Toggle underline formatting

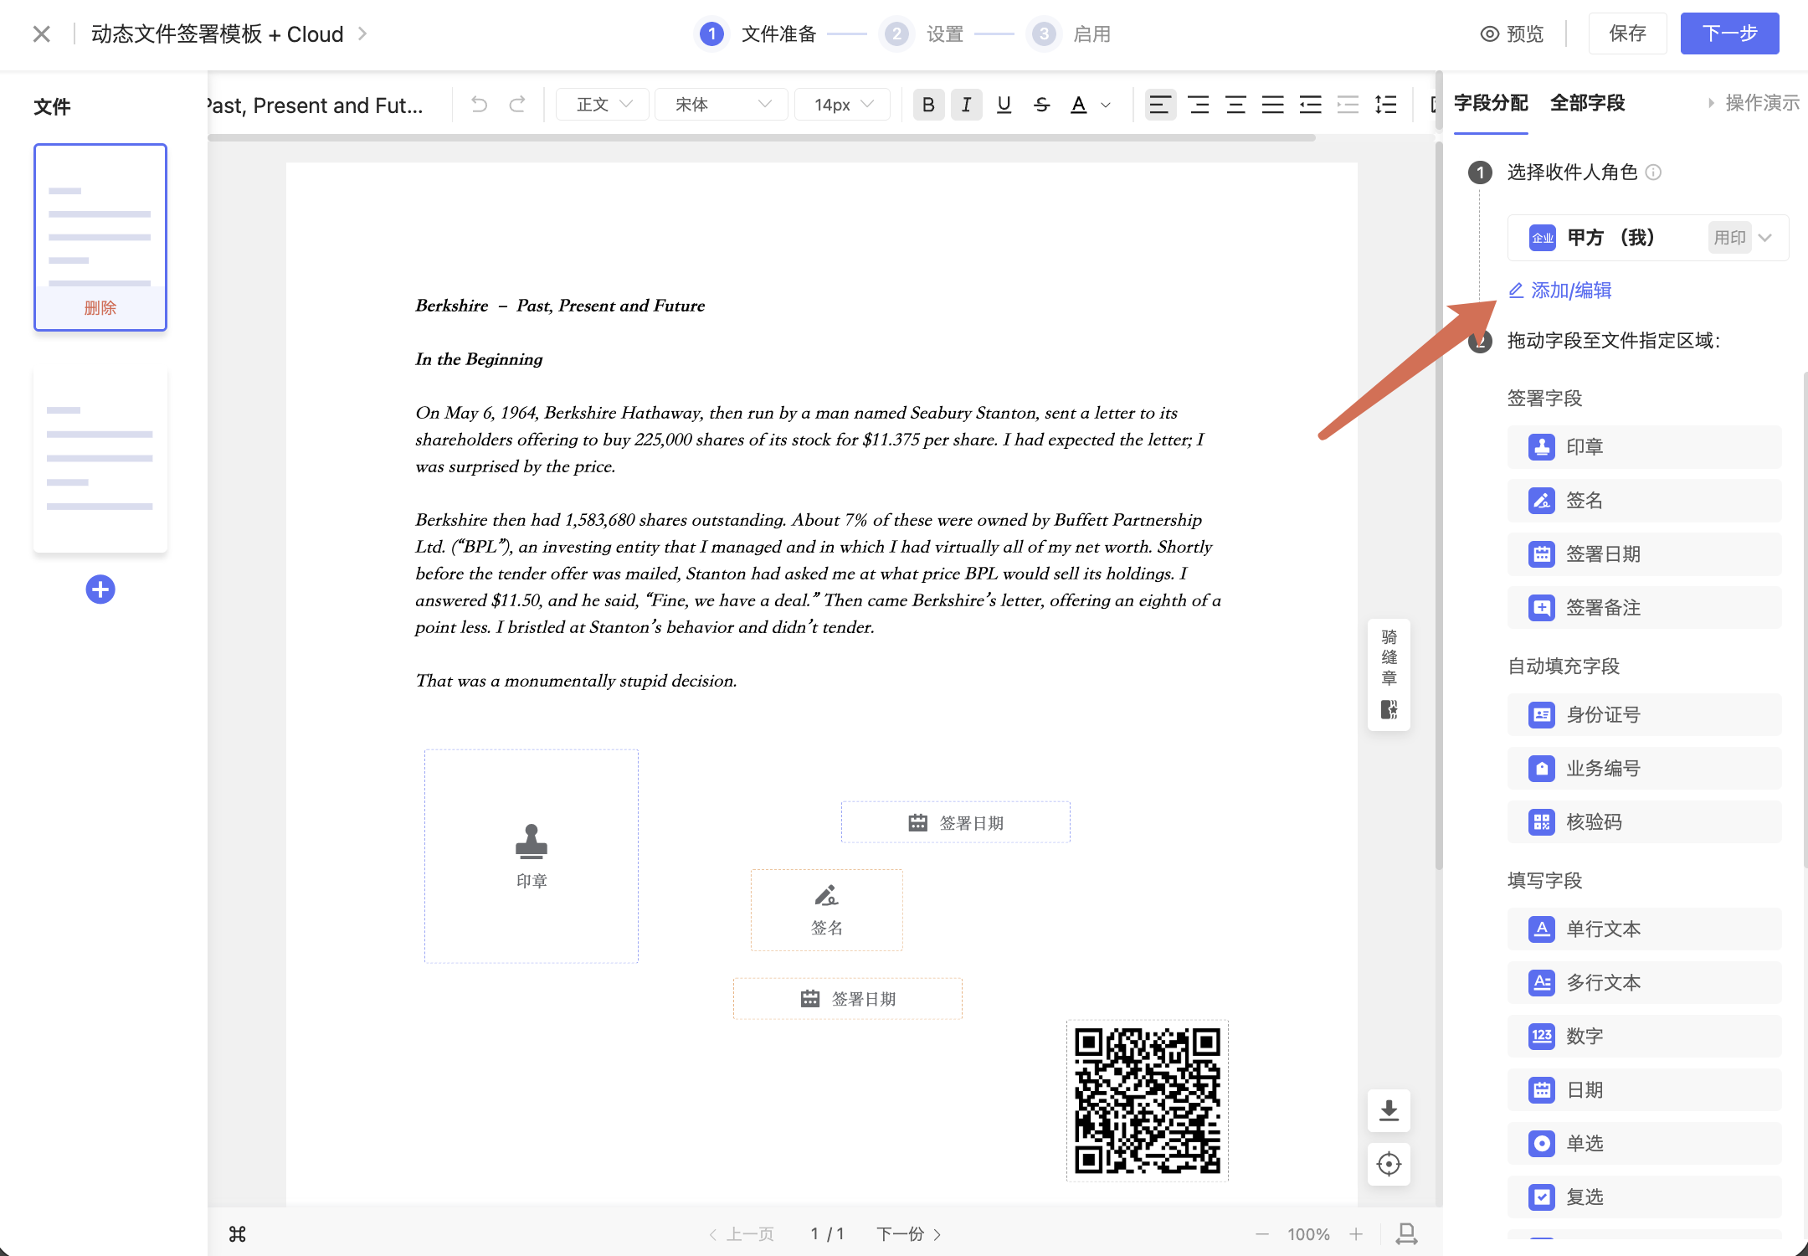click(x=1004, y=105)
